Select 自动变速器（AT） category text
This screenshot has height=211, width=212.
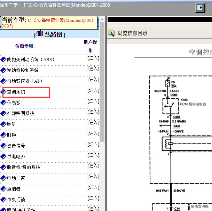click(x=25, y=81)
